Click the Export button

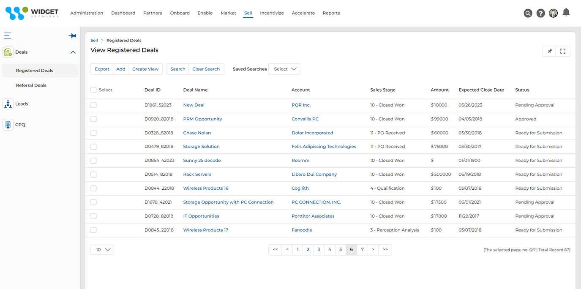(x=102, y=69)
